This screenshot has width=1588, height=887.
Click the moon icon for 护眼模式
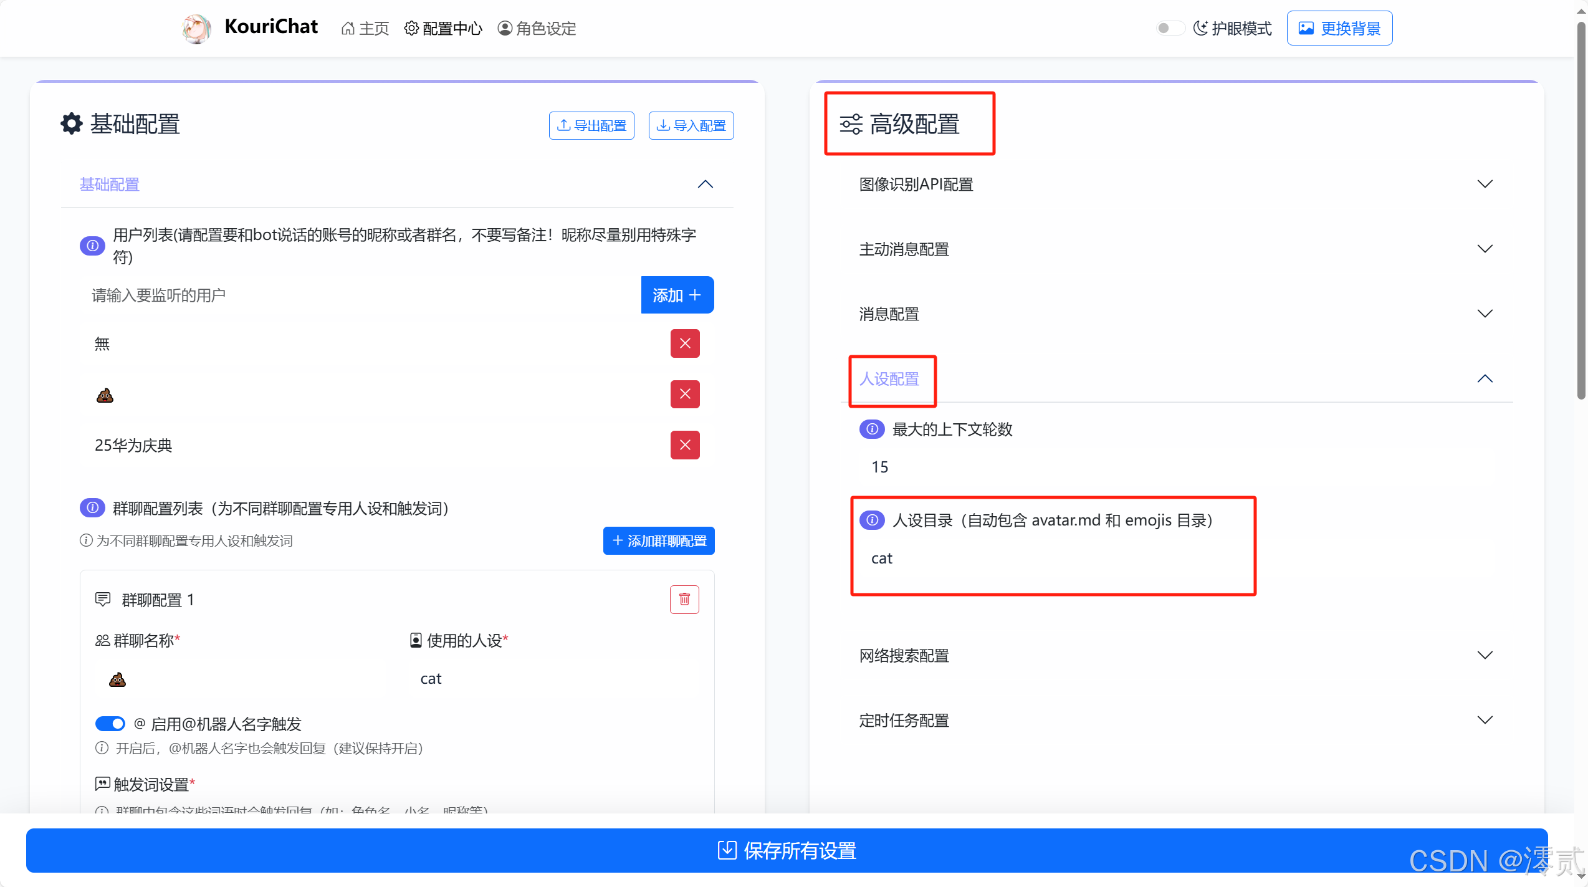[1200, 27]
